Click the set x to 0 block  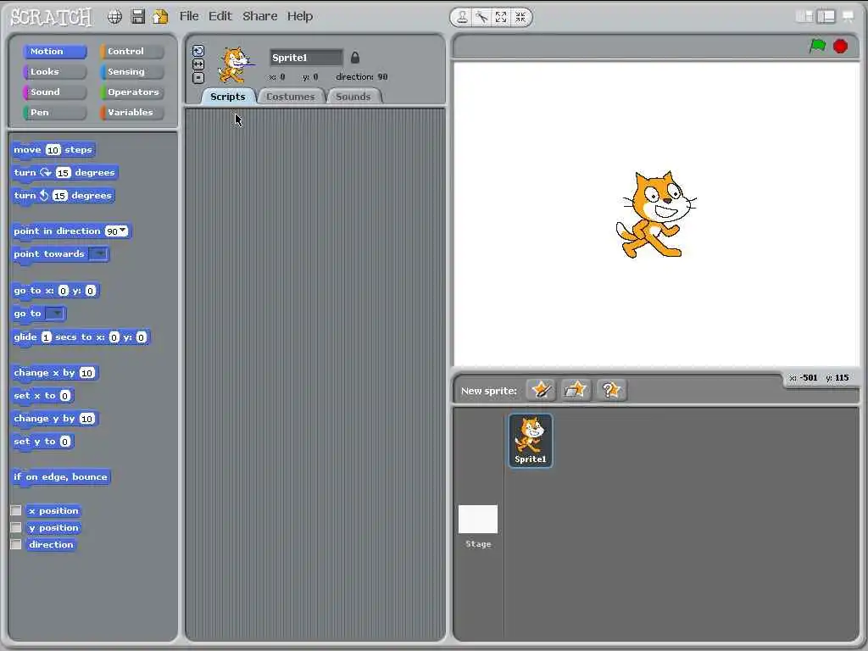click(x=42, y=396)
